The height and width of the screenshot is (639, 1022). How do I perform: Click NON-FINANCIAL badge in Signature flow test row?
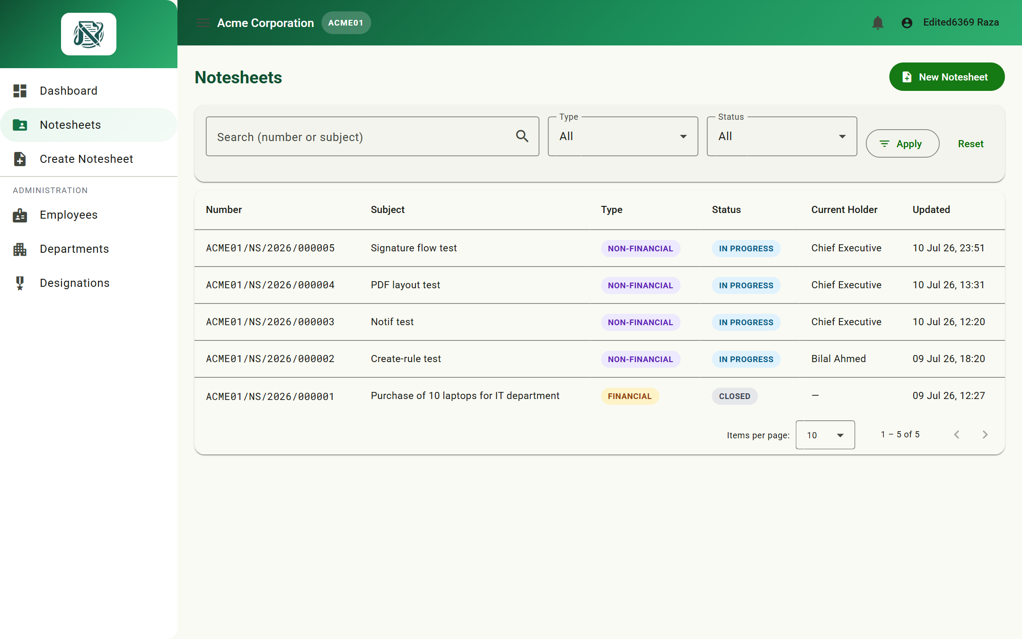(x=640, y=248)
